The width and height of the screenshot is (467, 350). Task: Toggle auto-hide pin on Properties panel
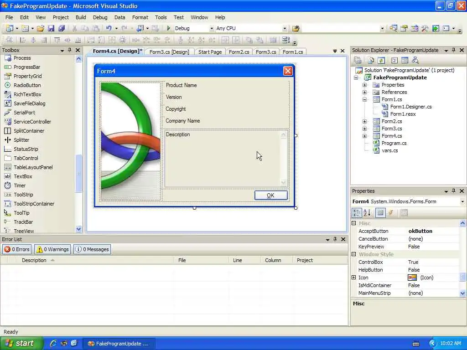(454, 191)
